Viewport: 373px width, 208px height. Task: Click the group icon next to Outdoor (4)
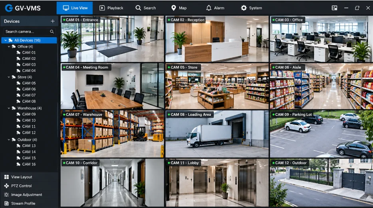[14, 140]
